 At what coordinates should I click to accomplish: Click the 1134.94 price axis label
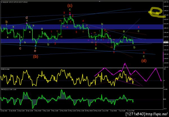[166, 63]
